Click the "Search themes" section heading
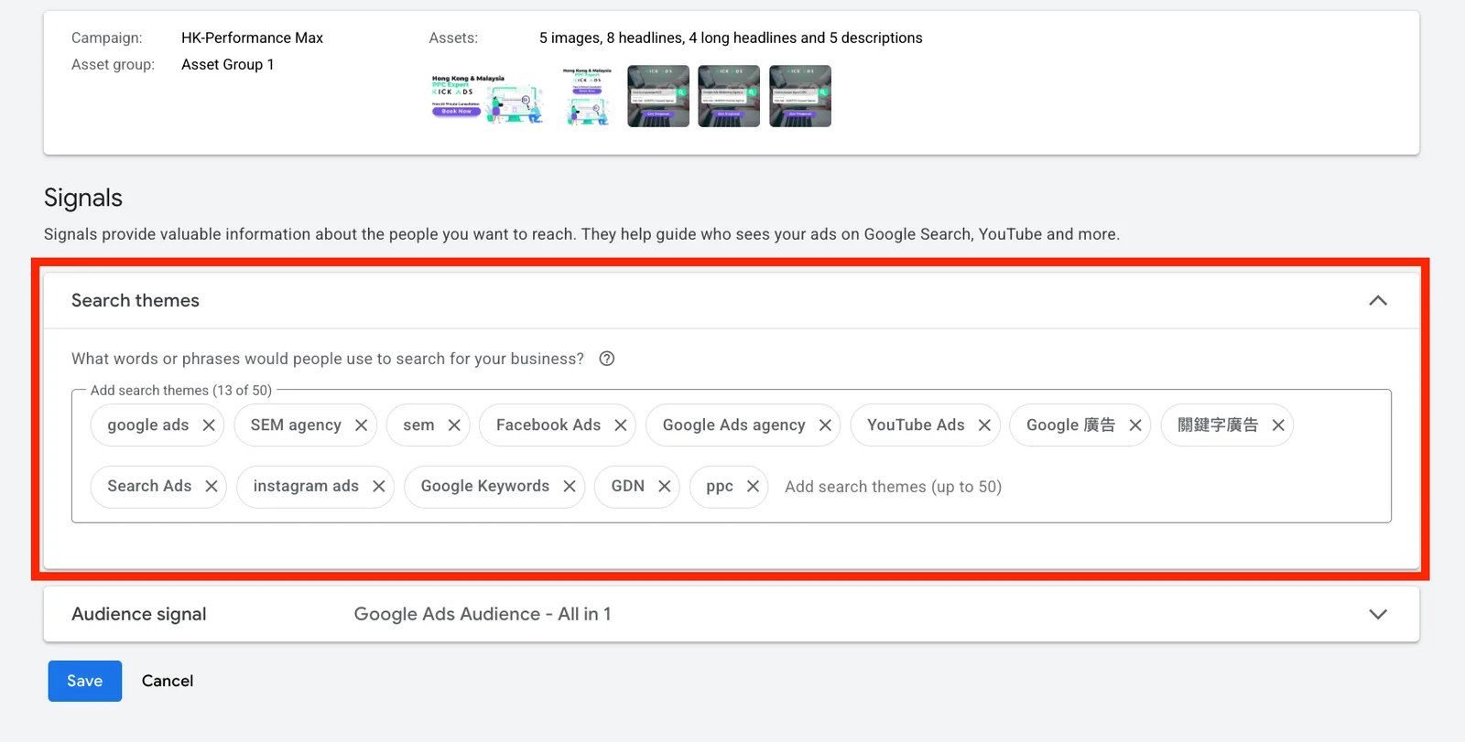 (x=136, y=301)
